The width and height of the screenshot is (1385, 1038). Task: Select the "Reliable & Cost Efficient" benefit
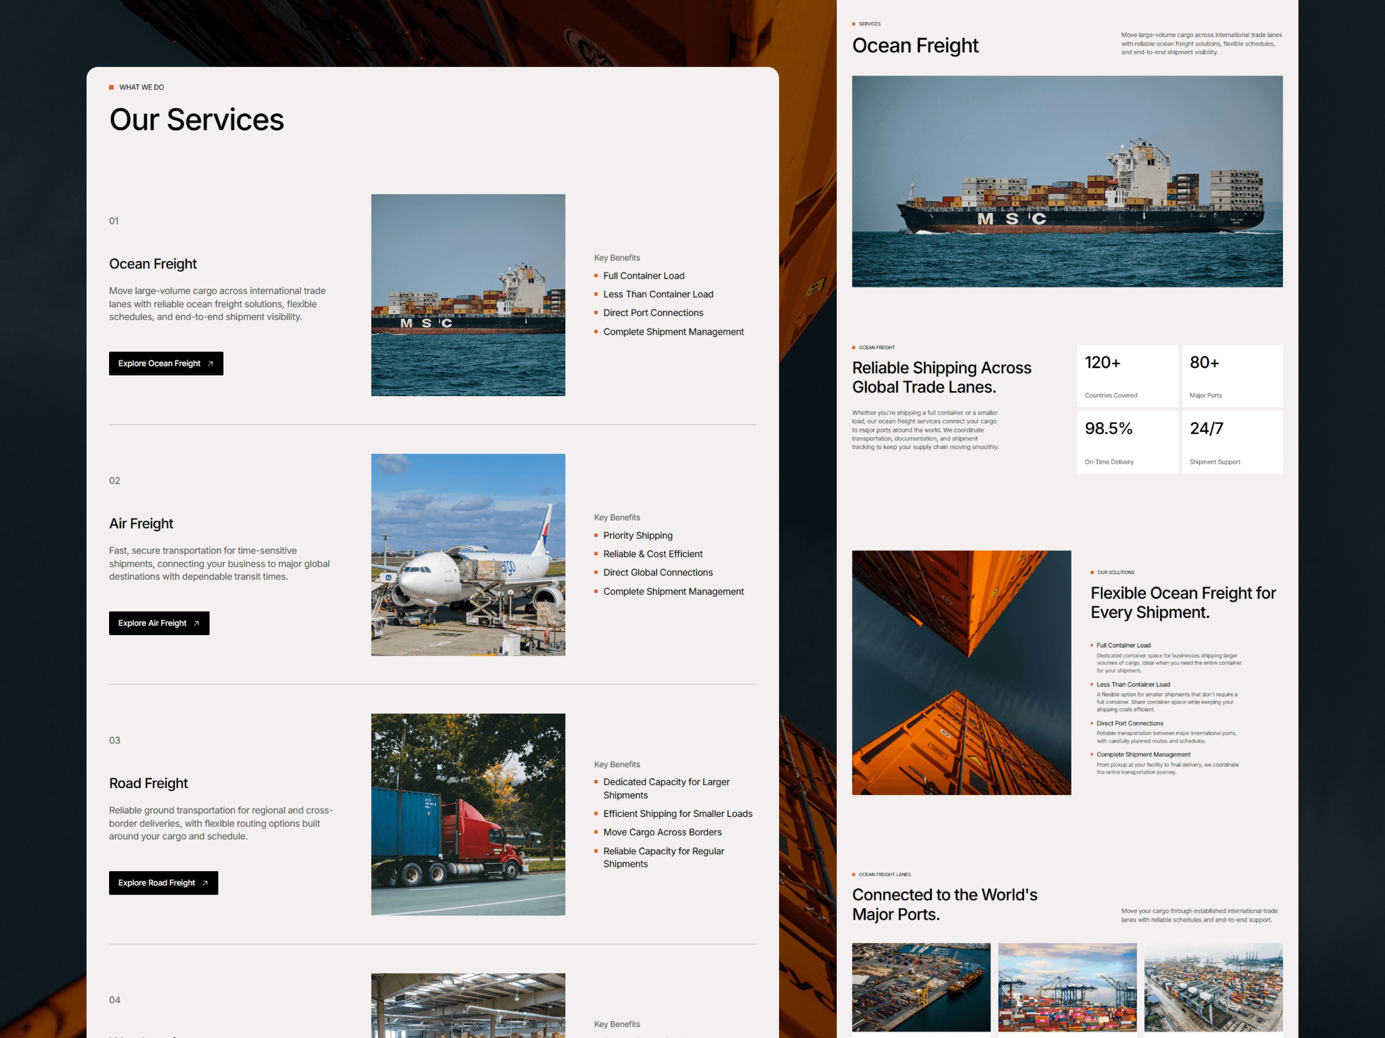point(653,554)
